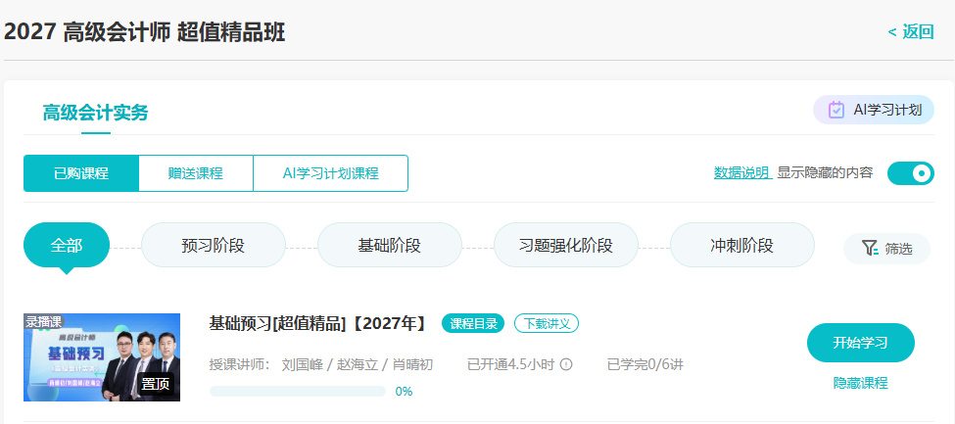Click the 置顶 label on thumbnail
The height and width of the screenshot is (424, 955).
pos(156,385)
